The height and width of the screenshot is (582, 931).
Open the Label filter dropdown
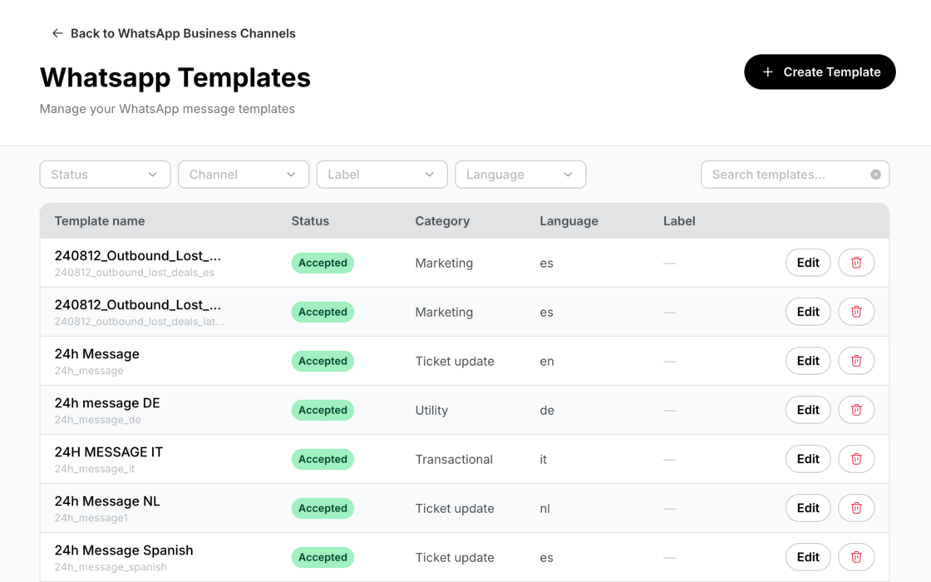(x=382, y=175)
